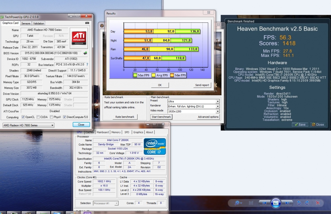Rotate the picture counterclockwise
331x214 pixels.
[x=299, y=203]
